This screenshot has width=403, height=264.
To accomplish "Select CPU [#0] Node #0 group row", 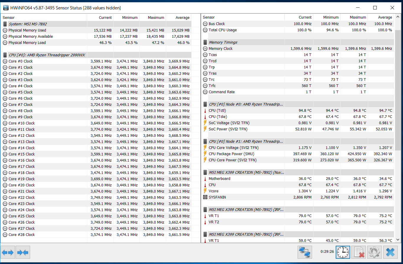I will tap(298, 104).
